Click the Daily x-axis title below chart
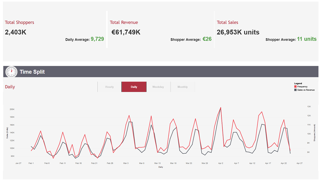 tap(161, 167)
